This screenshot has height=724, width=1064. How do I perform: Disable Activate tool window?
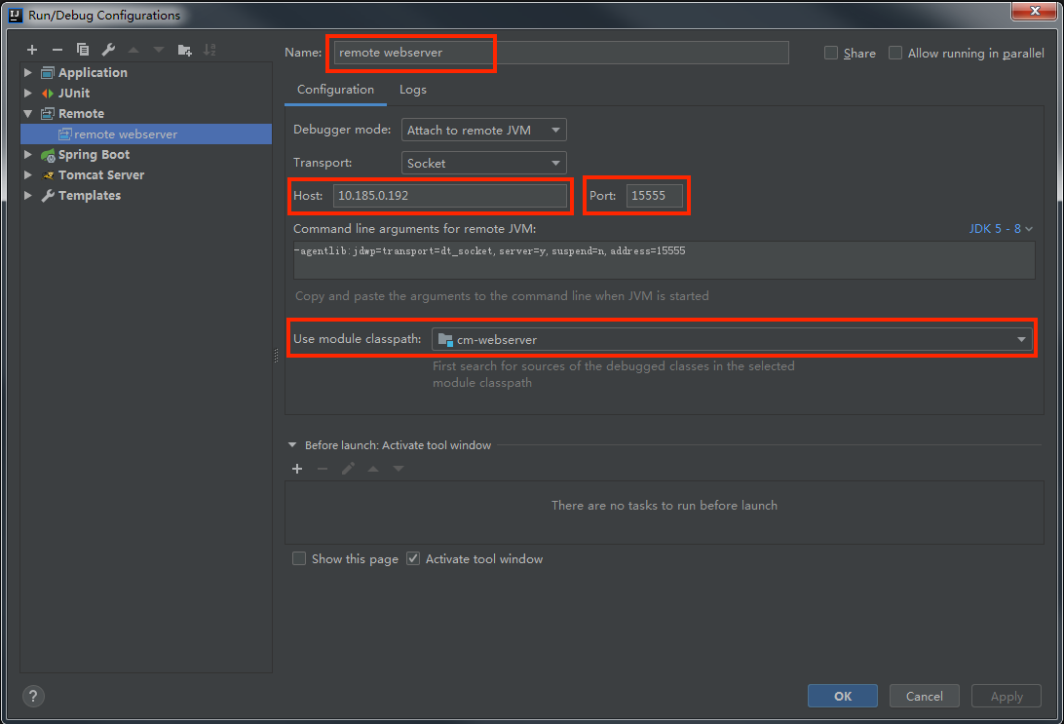tap(413, 558)
